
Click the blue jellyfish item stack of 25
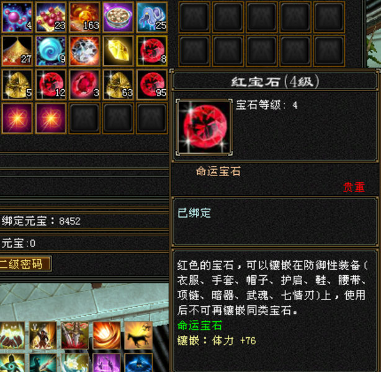point(152,17)
